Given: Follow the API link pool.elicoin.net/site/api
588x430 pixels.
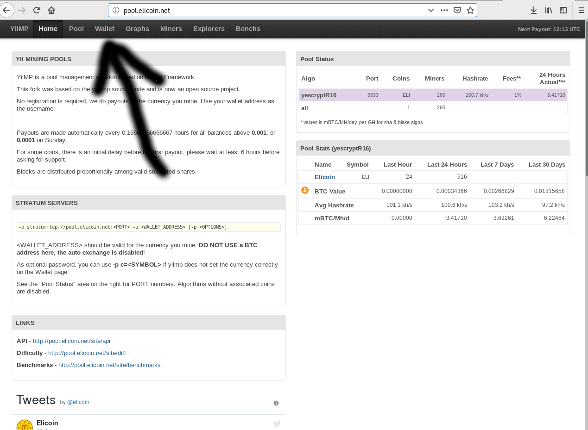Looking at the screenshot, I should (x=71, y=341).
